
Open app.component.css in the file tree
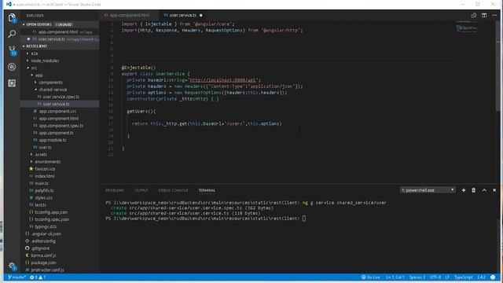[57, 112]
